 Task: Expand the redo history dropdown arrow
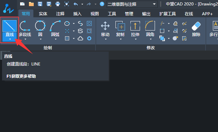point(95,4)
